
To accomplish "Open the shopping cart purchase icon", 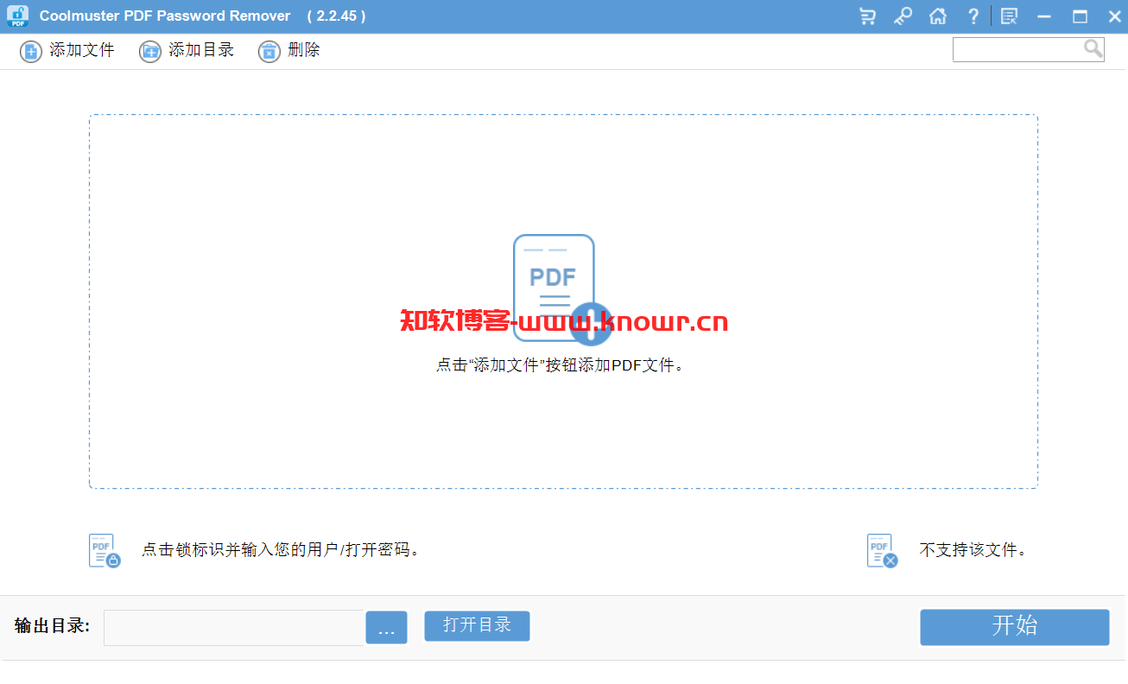I will [x=867, y=16].
